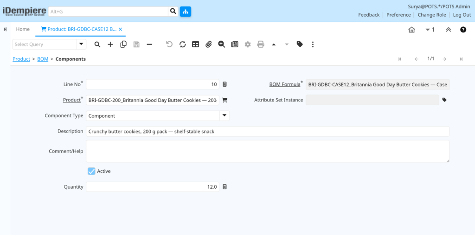Click the Attribute Set Instance tag icon

point(444,100)
